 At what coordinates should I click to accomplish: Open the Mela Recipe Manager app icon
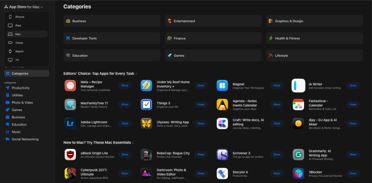pos(70,86)
